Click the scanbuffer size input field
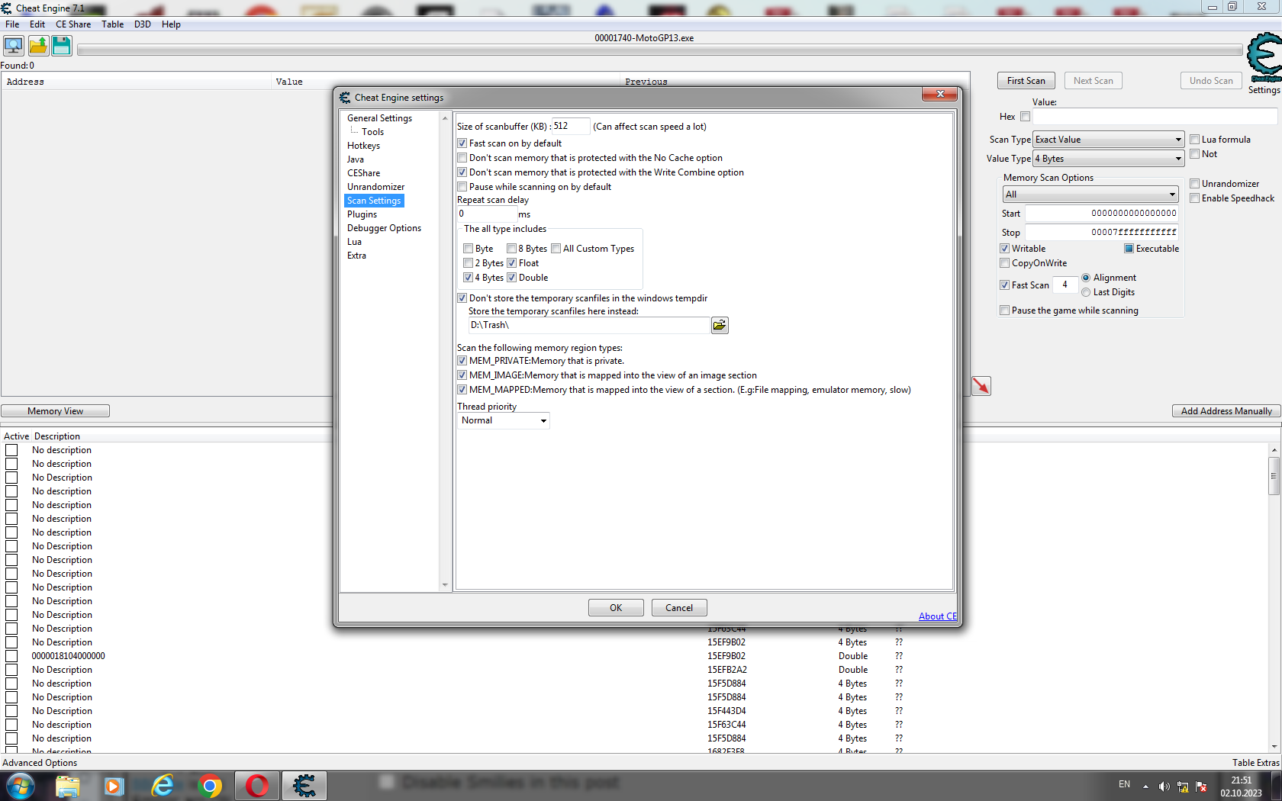 [569, 127]
